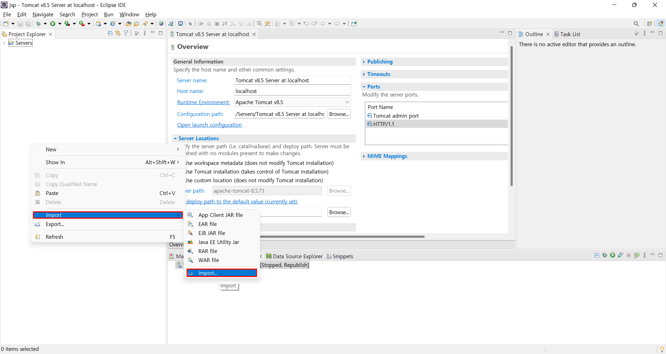Click the Server name input field
This screenshot has width=666, height=354.
[292, 80]
